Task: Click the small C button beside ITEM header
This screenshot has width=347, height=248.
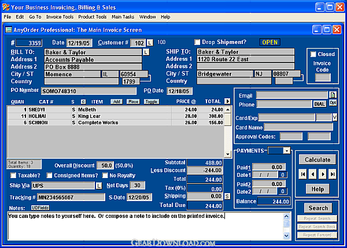Action: coord(83,102)
